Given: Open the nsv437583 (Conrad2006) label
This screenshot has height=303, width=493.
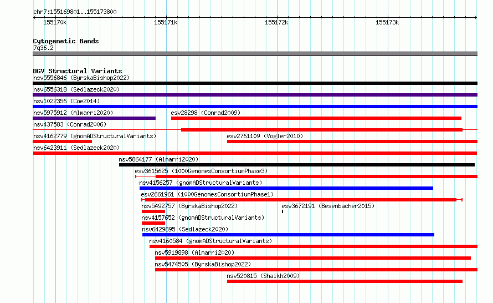Looking at the screenshot, I should pos(70,124).
